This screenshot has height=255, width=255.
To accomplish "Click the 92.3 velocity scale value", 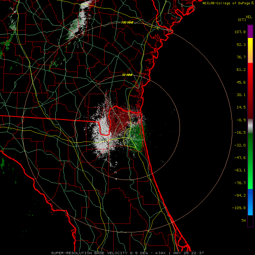I will (x=241, y=44).
